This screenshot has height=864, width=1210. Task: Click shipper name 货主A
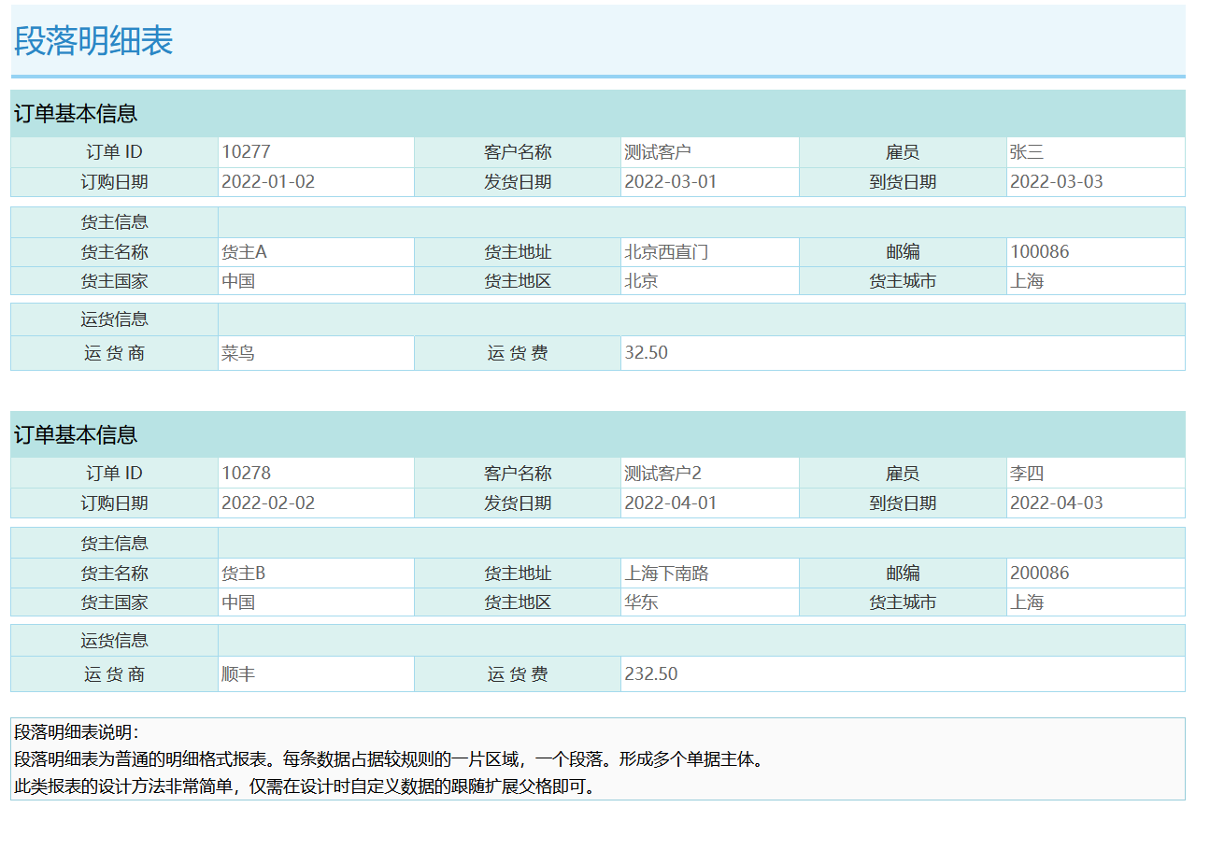pos(245,251)
